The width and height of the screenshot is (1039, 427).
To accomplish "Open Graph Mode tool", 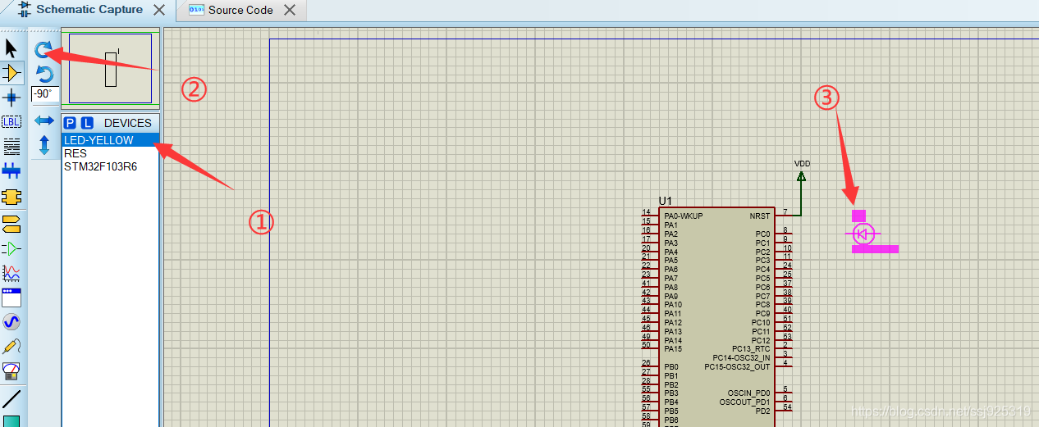I will point(11,272).
